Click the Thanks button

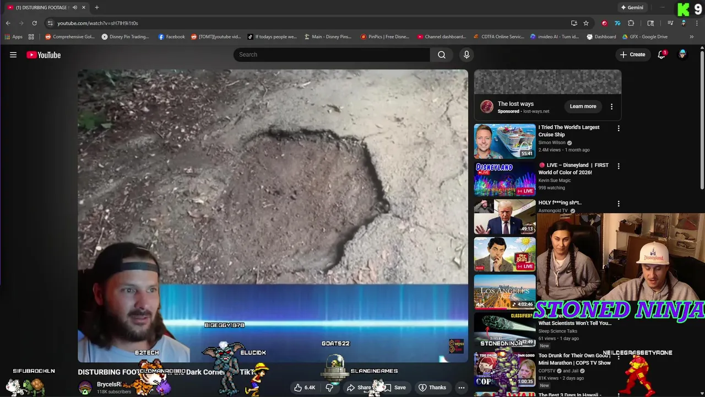(x=432, y=388)
